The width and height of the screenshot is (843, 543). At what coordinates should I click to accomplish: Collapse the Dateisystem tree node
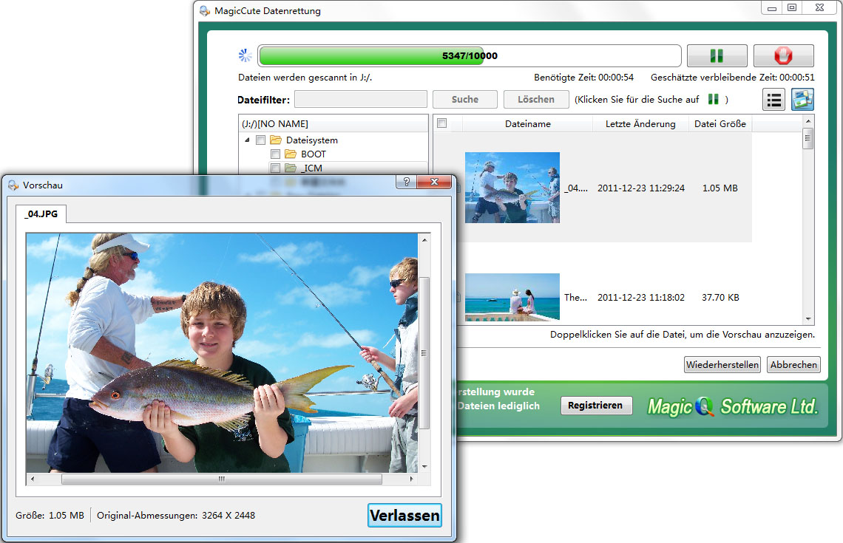click(x=248, y=140)
